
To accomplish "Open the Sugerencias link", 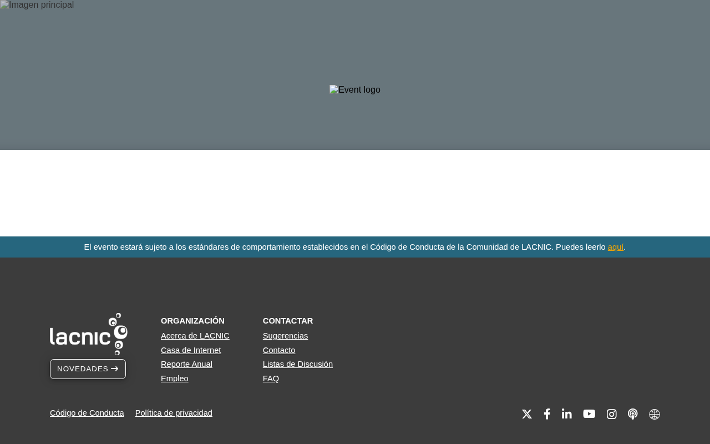I will pyautogui.click(x=285, y=336).
